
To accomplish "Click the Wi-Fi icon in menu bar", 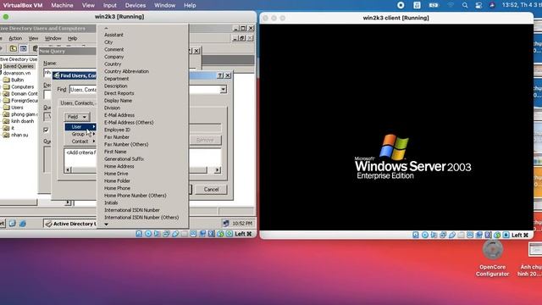I will (451, 5).
